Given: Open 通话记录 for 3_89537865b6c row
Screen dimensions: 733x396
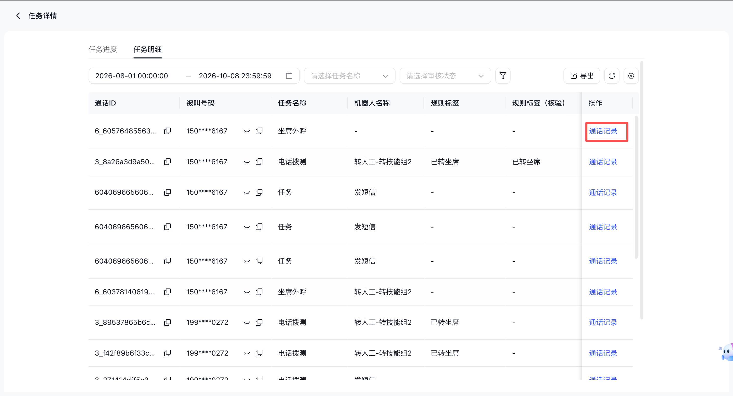Looking at the screenshot, I should click(603, 323).
